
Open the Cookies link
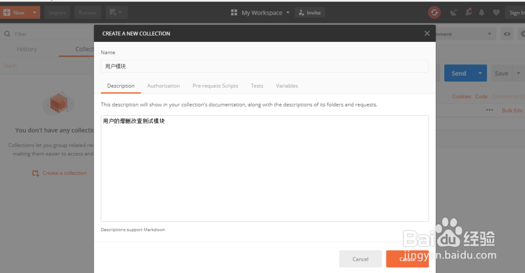[x=461, y=97]
